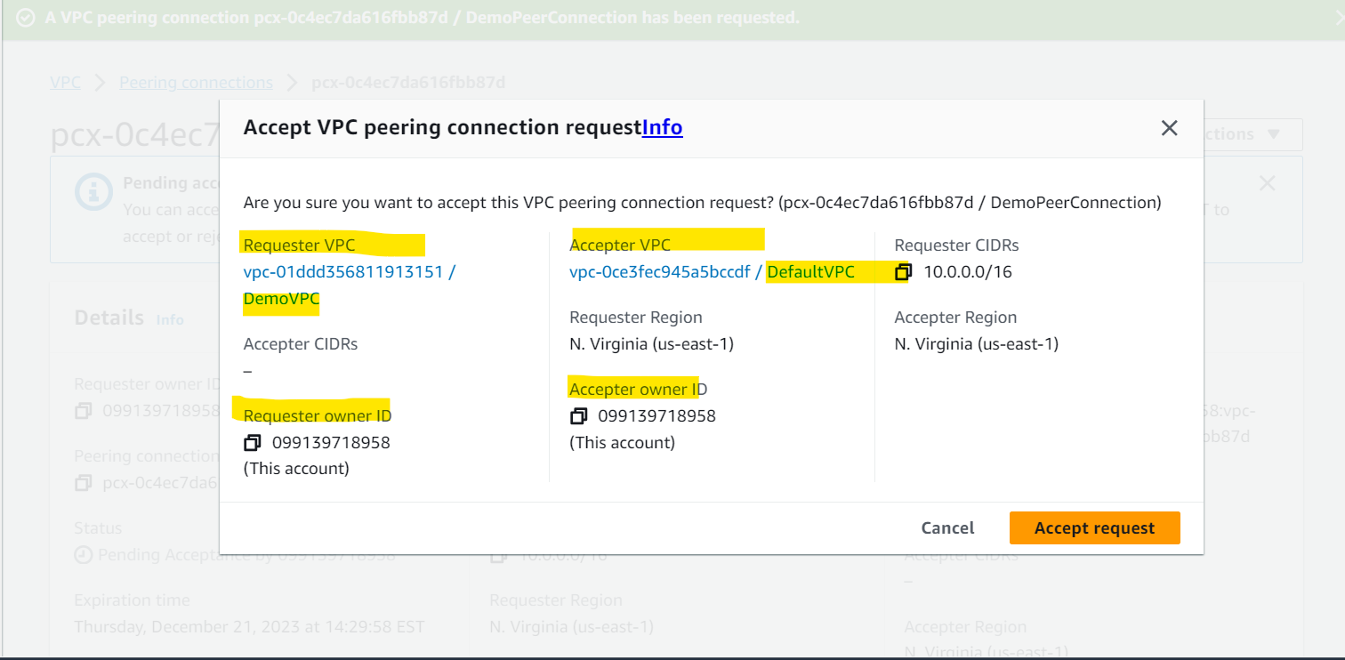
Task: Copy the Requester CIDR 10.0.0.0/16 icon
Action: click(903, 271)
